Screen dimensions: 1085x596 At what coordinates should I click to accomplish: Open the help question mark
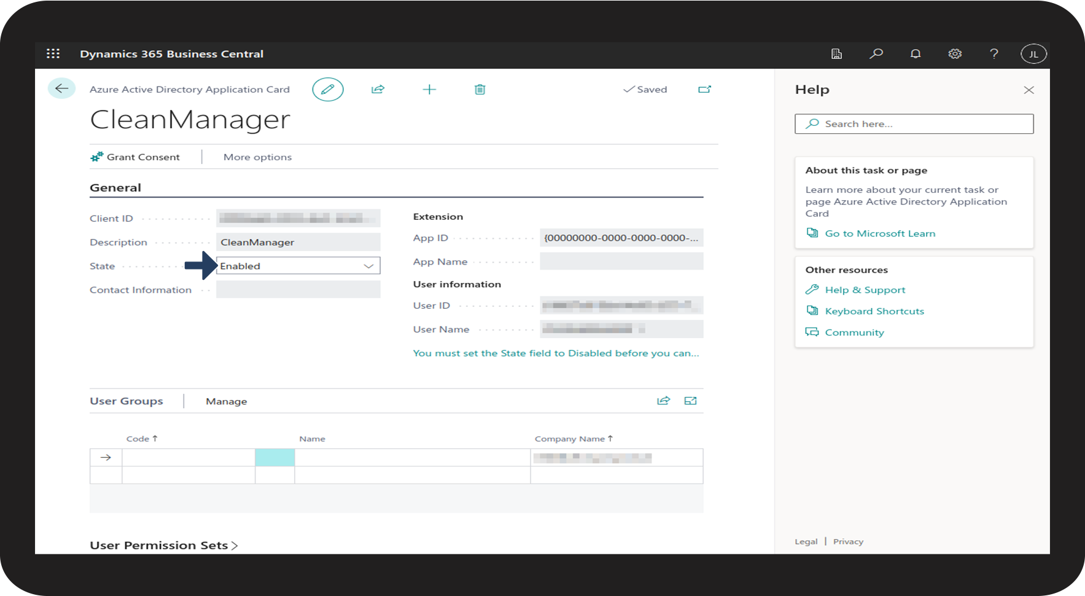click(x=994, y=54)
